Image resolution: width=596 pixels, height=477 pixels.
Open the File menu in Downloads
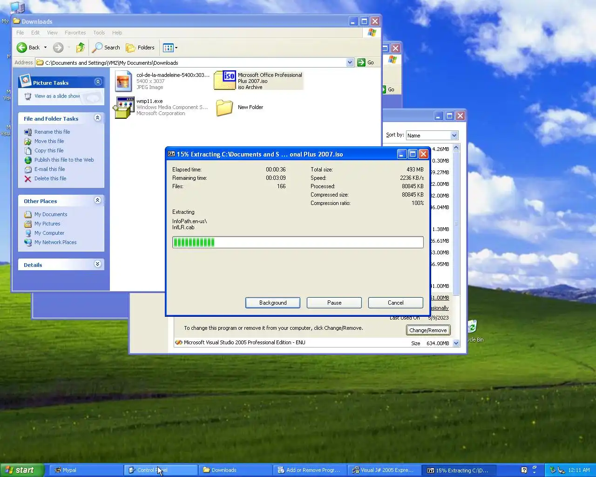click(20, 33)
